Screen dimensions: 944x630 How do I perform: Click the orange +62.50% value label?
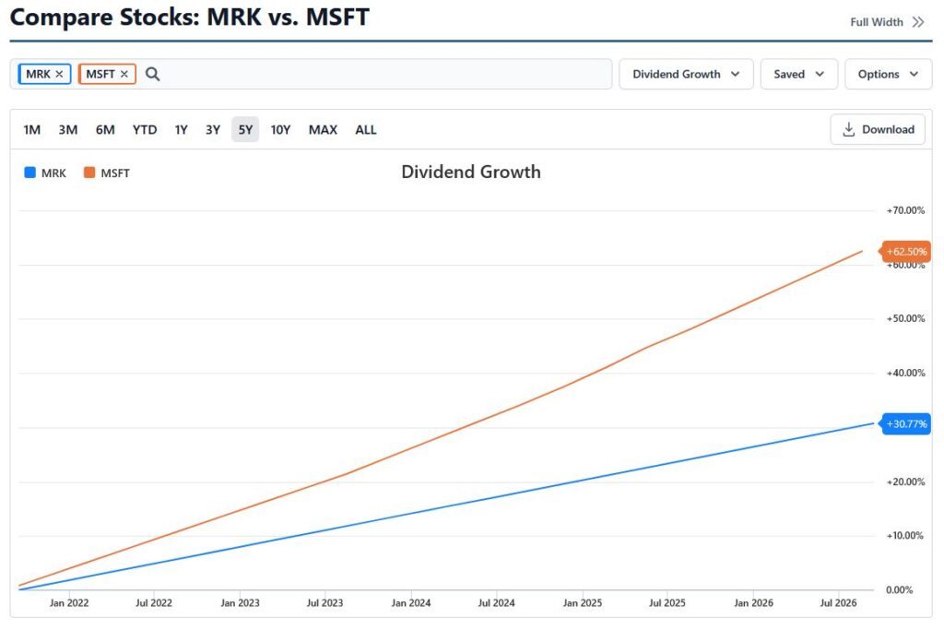pos(906,252)
